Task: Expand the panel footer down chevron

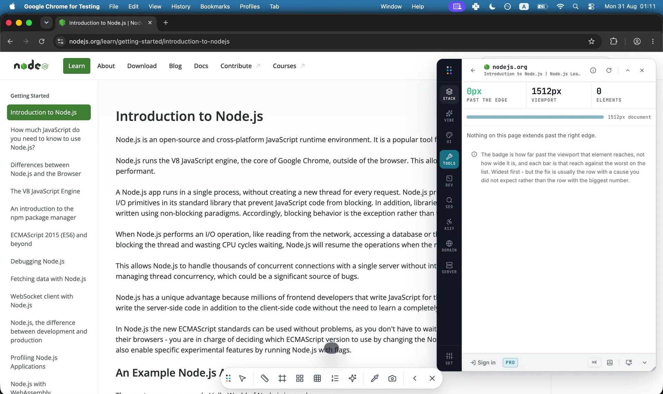Action: [644, 363]
